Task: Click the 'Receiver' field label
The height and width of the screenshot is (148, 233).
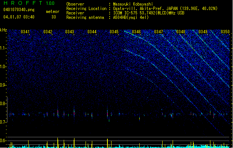Action: (75, 13)
